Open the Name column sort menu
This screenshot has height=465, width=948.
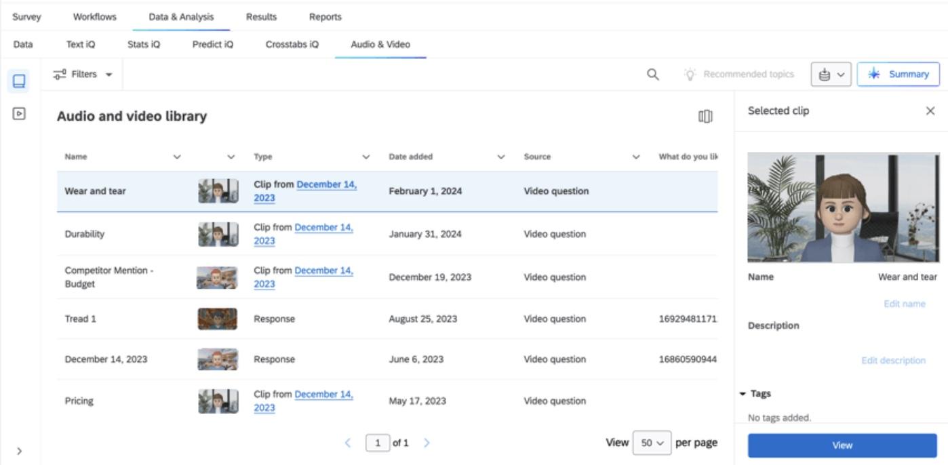(178, 157)
